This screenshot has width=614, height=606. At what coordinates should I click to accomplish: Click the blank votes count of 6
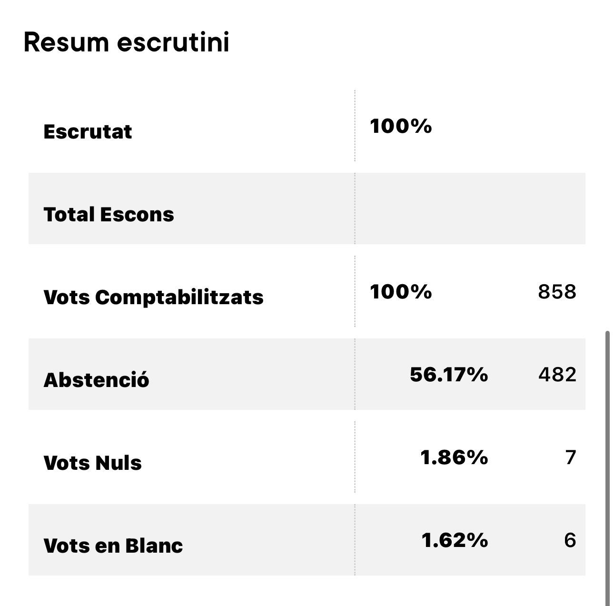click(x=570, y=540)
